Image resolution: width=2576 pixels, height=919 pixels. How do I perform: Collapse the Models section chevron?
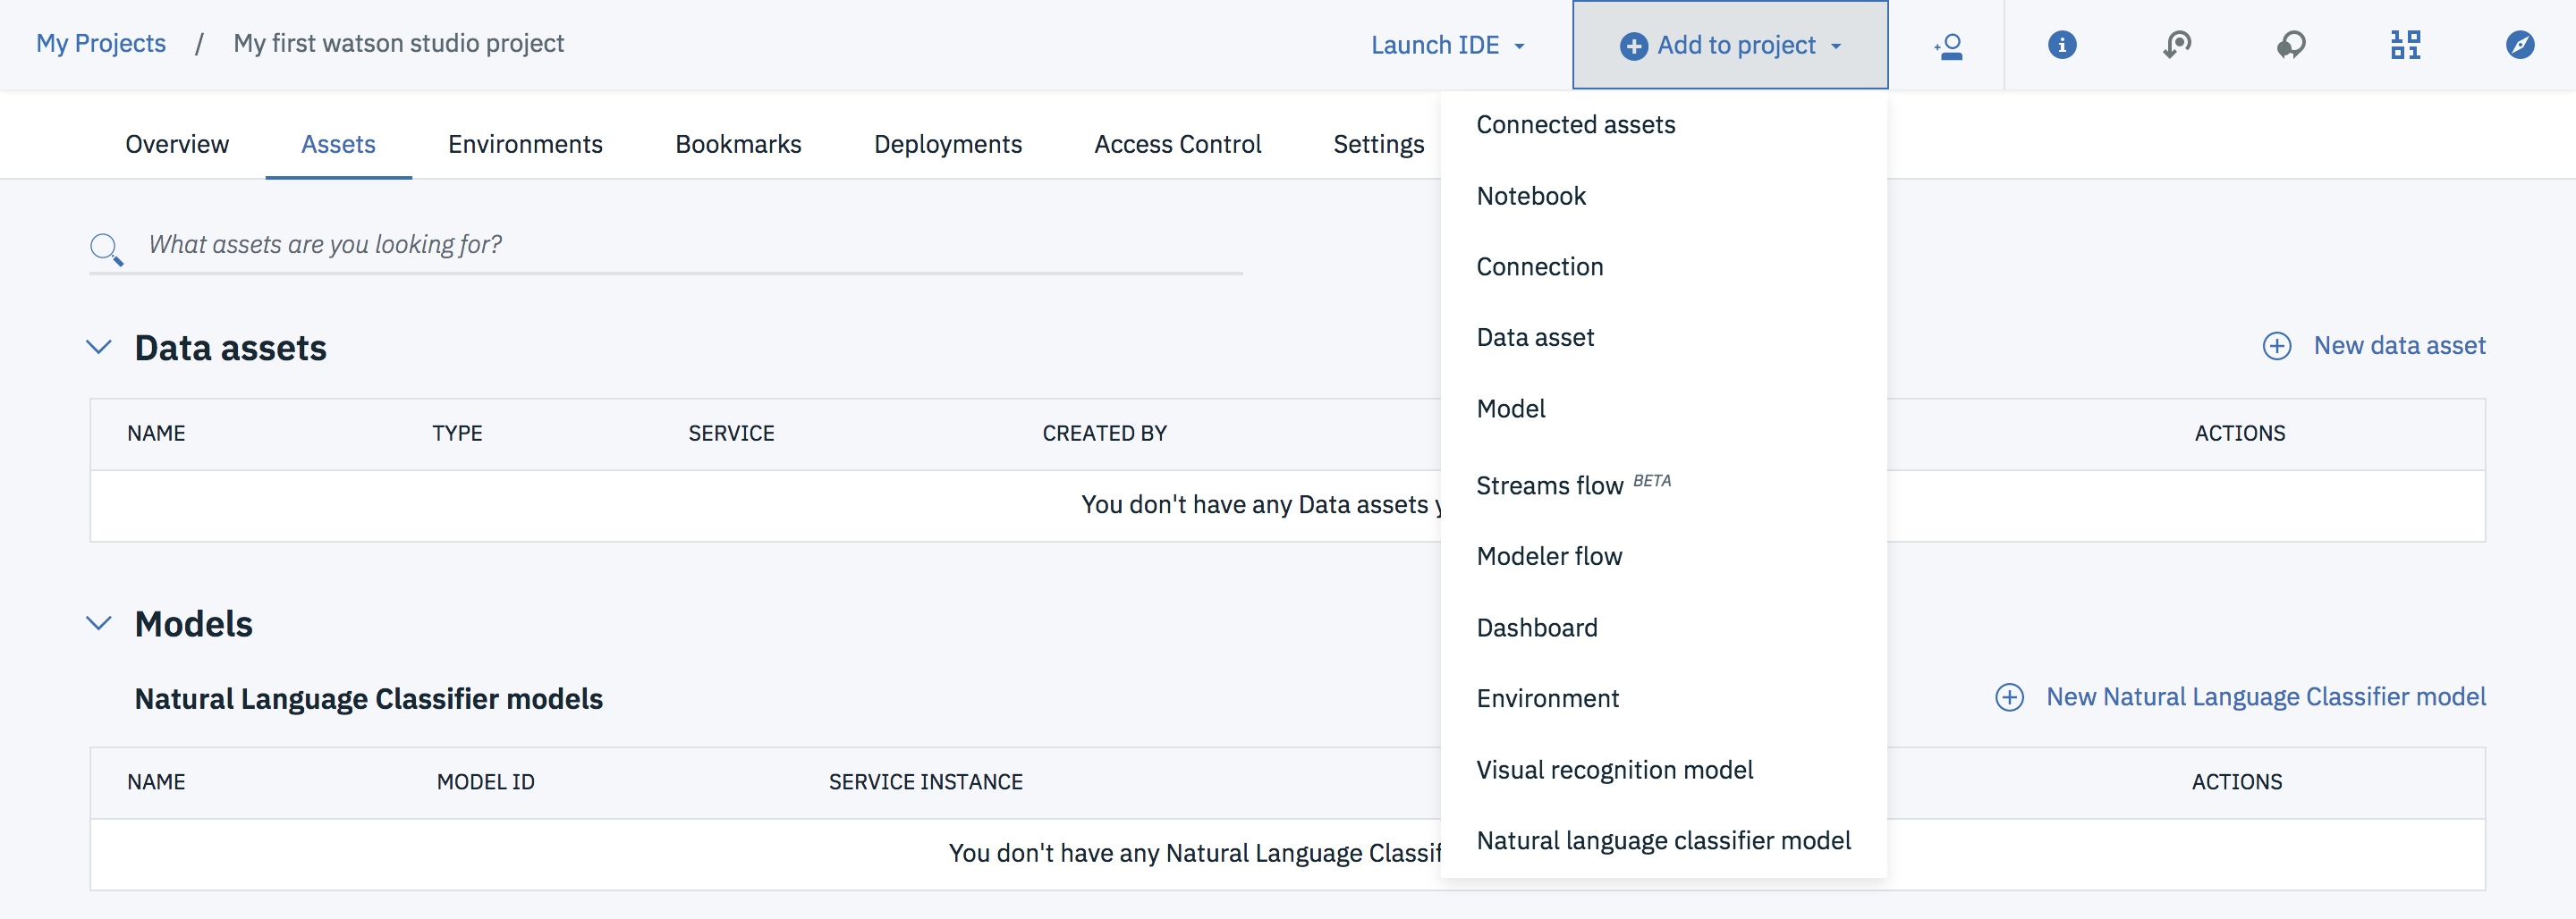(x=99, y=623)
